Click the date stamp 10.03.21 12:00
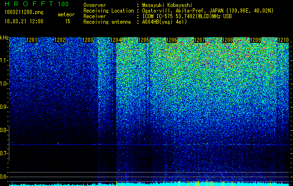293x186 pixels. 24,21
